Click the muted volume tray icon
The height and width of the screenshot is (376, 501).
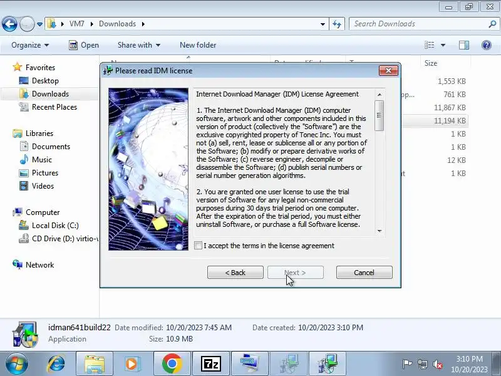click(x=437, y=364)
